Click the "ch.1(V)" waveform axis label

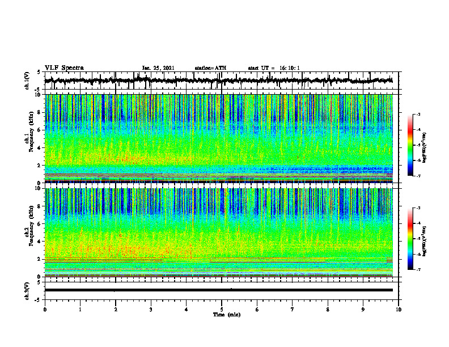pos(27,81)
